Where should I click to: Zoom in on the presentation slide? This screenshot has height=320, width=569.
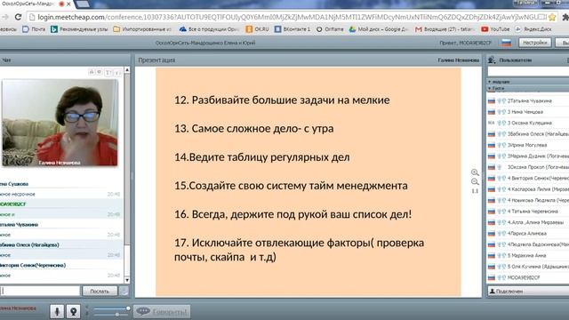tap(475, 172)
